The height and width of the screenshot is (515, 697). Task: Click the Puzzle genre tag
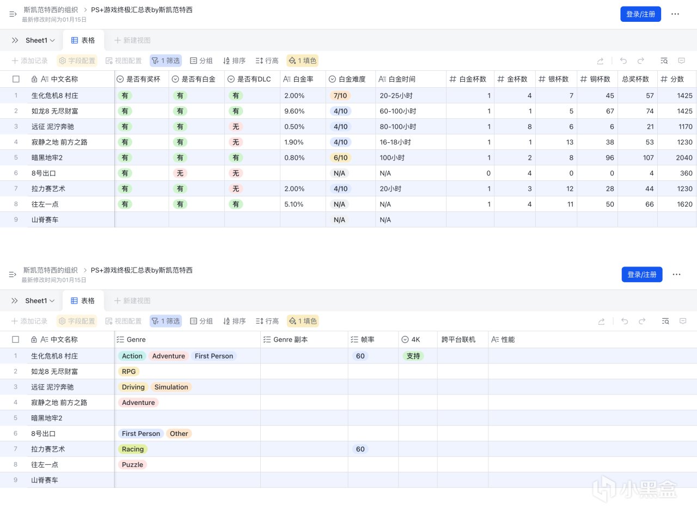click(x=132, y=465)
